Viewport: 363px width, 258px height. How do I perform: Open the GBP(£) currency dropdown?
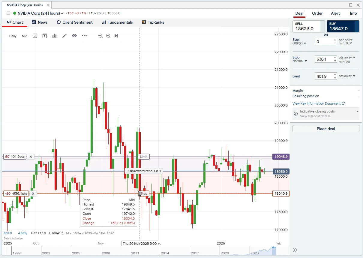click(299, 43)
